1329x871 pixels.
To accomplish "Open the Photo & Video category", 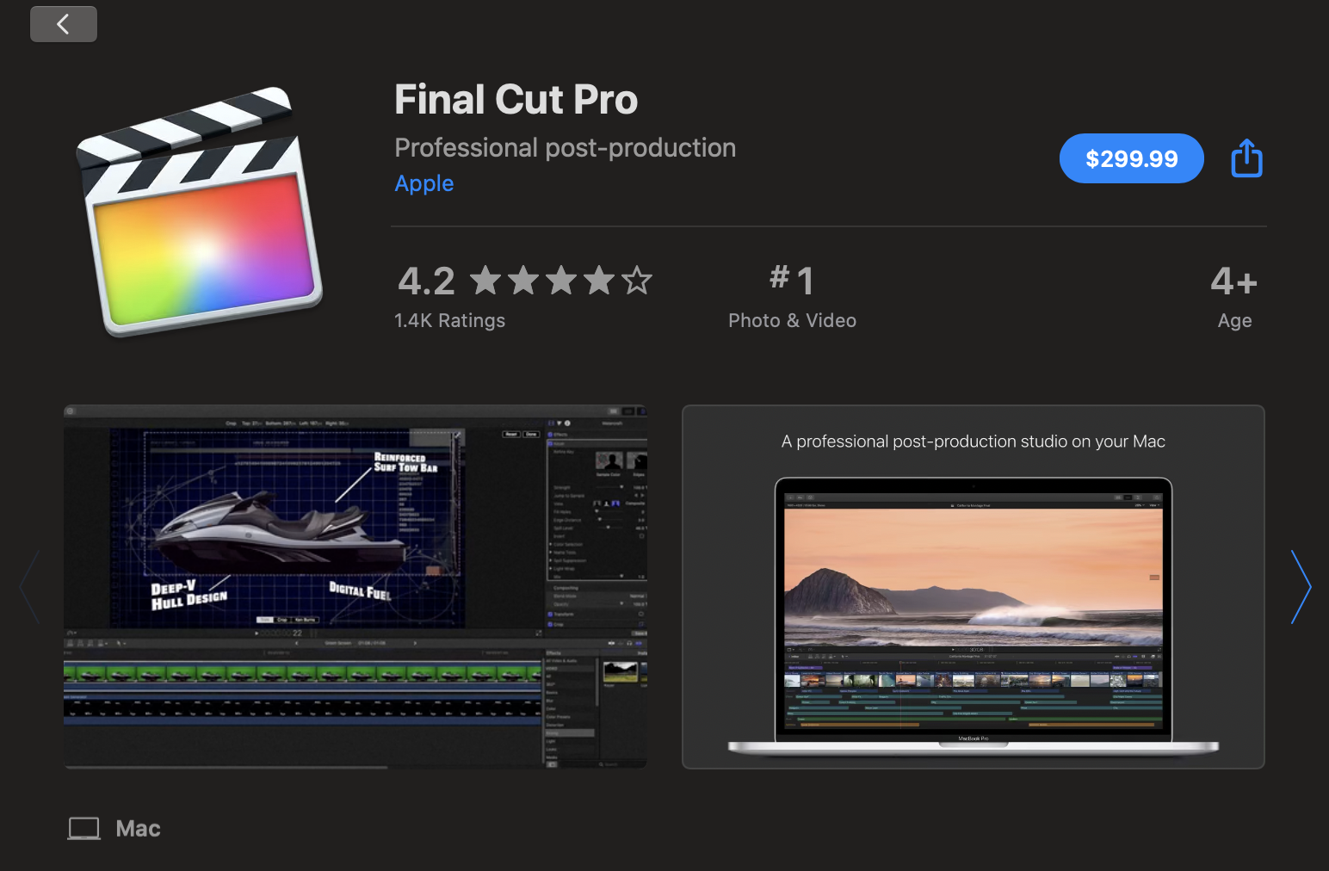I will pyautogui.click(x=792, y=320).
